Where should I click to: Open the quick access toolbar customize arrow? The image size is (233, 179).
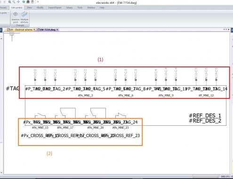[38, 2]
